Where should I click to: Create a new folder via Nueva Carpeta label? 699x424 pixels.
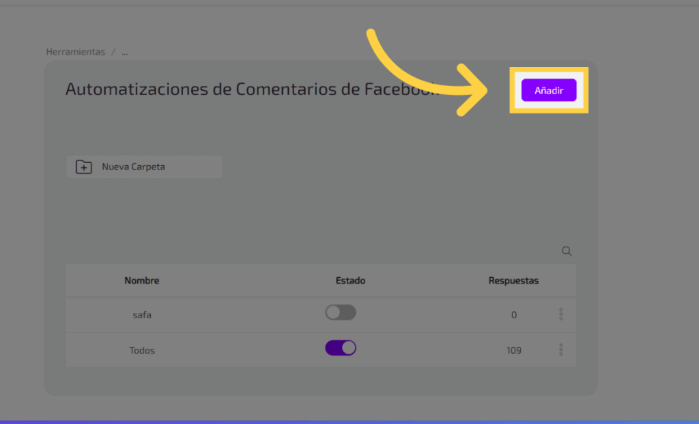(x=134, y=167)
